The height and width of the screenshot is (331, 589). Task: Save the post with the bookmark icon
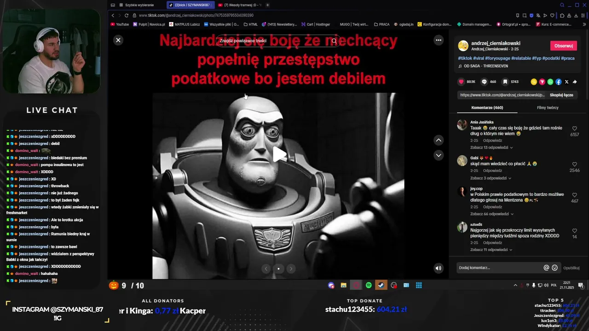pos(505,82)
